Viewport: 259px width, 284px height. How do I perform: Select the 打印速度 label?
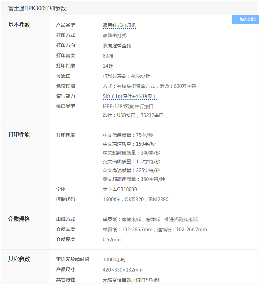tap(65, 135)
